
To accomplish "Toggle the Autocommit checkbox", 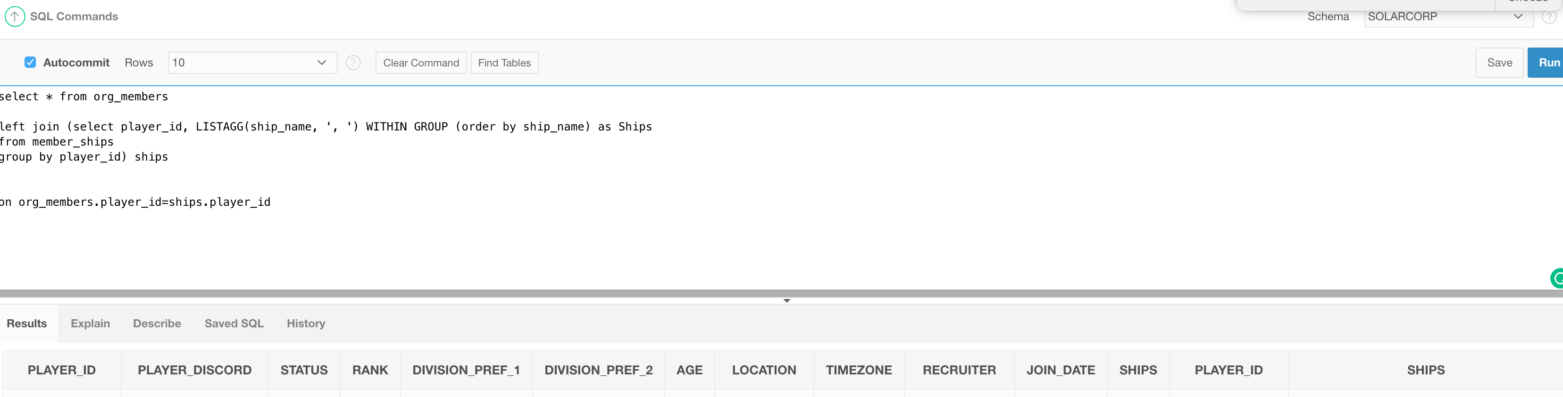I will pyautogui.click(x=29, y=63).
